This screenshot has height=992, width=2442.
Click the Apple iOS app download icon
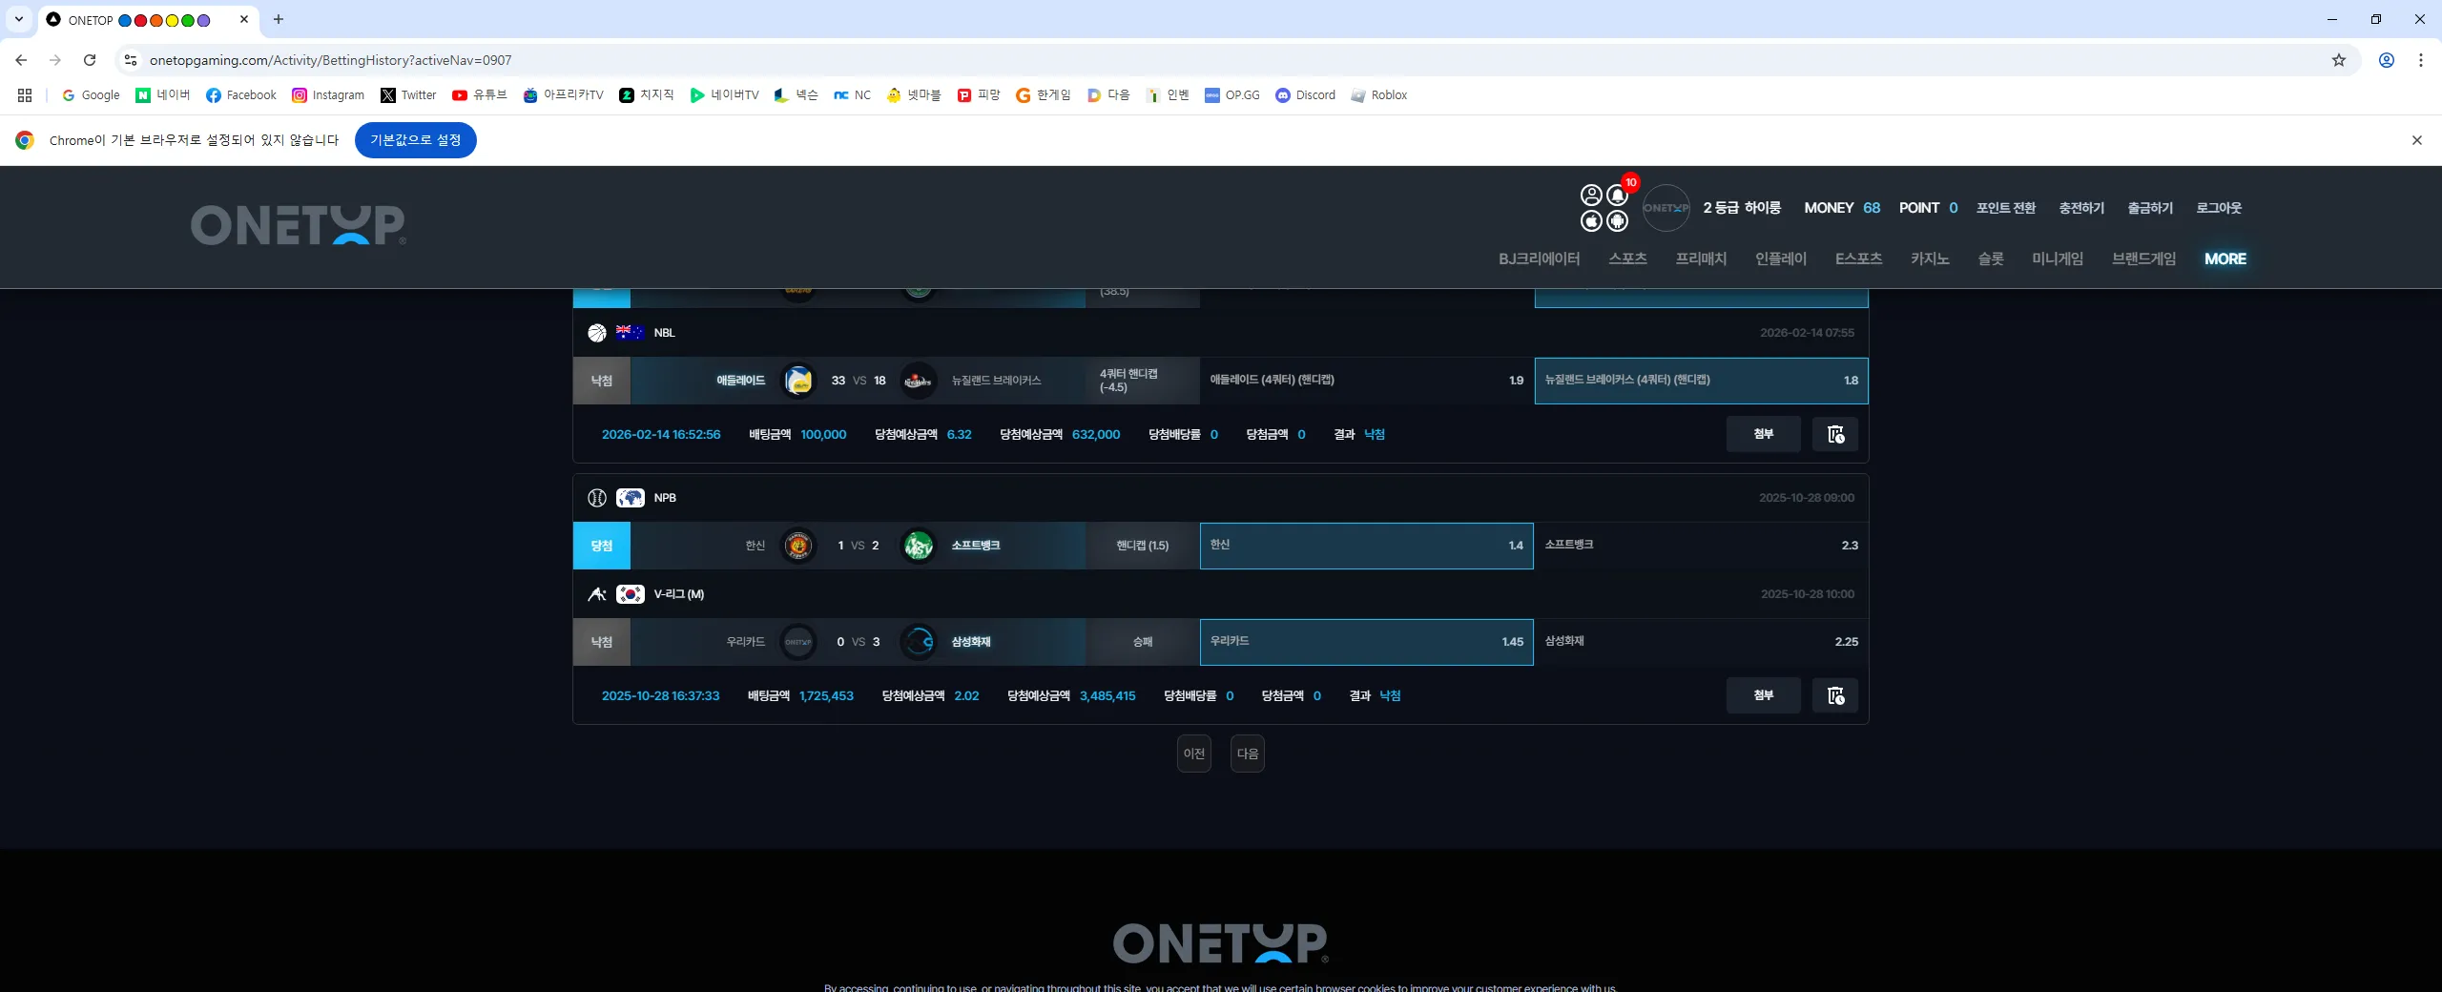coord(1591,221)
